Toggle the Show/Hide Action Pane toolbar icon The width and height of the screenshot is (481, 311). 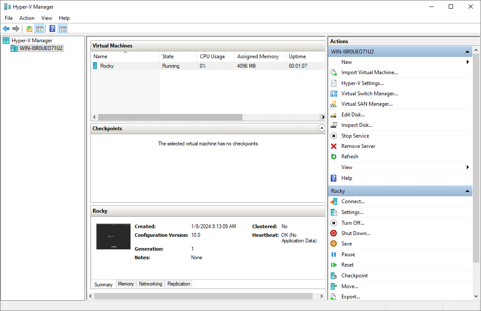point(63,29)
